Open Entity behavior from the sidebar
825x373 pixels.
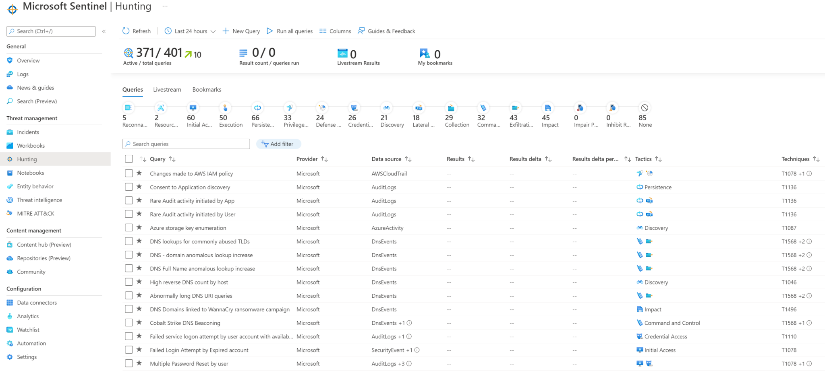pyautogui.click(x=35, y=186)
